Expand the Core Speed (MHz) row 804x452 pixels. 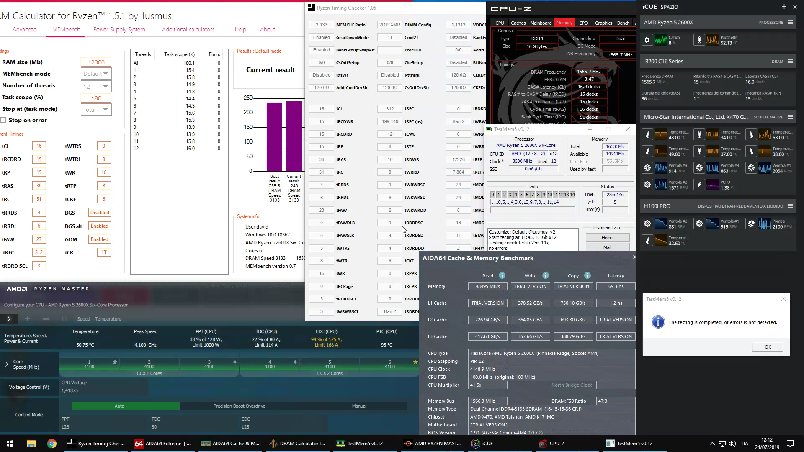click(6, 364)
